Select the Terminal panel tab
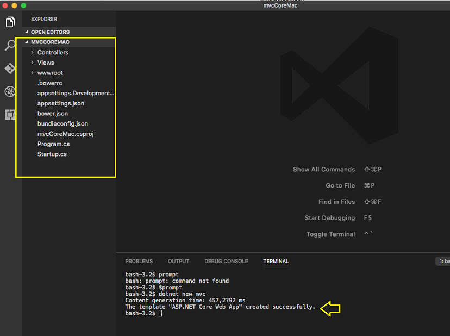Screen dimensions: 450x336 [x=276, y=262]
